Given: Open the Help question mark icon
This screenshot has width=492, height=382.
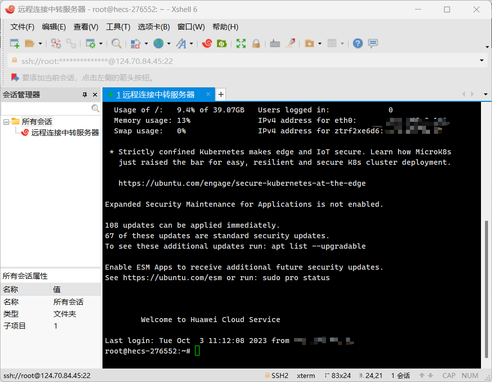Looking at the screenshot, I should click(357, 44).
